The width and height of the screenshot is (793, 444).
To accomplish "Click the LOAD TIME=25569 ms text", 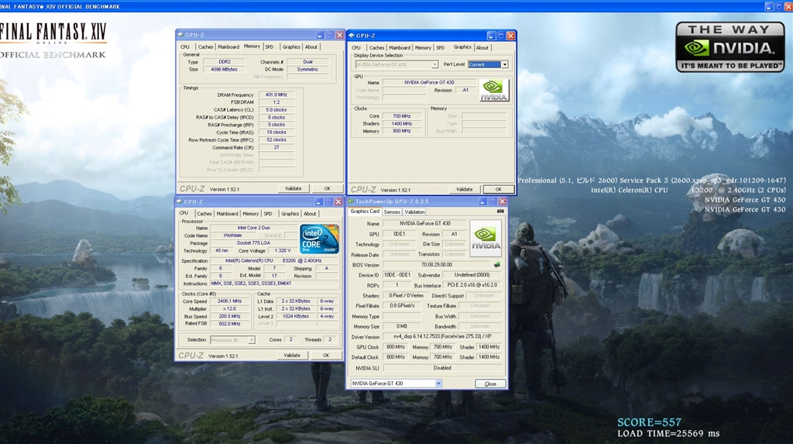I will (x=668, y=433).
